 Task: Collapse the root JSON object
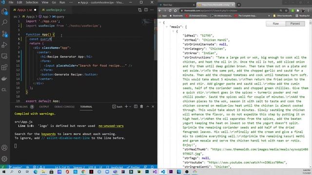[160, 22]
